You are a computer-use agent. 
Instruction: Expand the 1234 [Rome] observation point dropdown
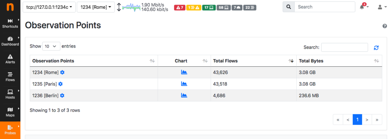[96, 7]
